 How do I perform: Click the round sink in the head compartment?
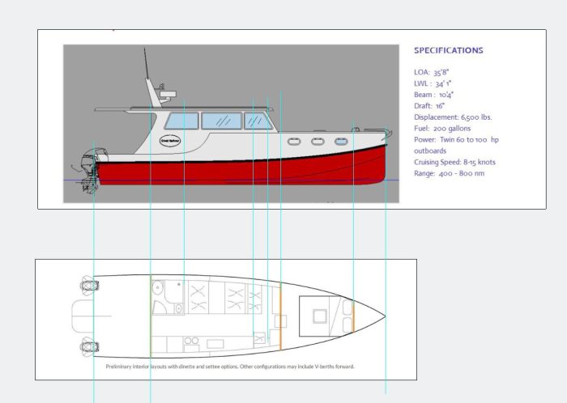(x=157, y=288)
